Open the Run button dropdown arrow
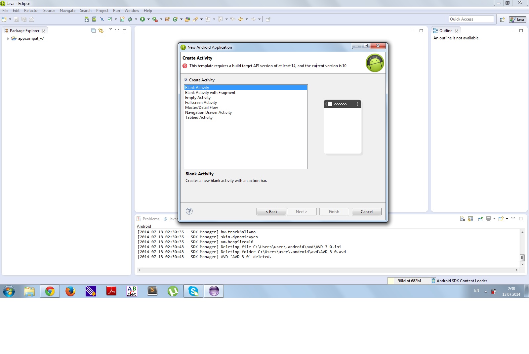529x354 pixels. tap(148, 19)
